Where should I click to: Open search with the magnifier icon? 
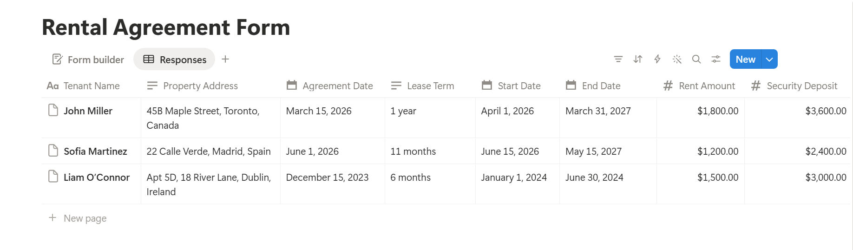[x=696, y=59]
